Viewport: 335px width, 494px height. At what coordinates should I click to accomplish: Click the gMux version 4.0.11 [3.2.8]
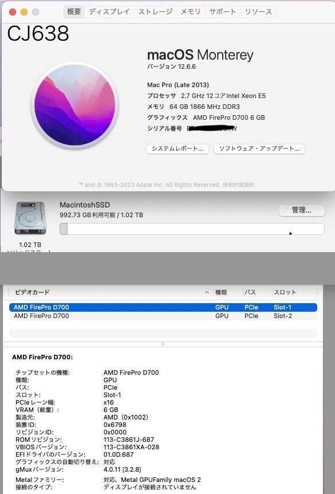click(123, 469)
